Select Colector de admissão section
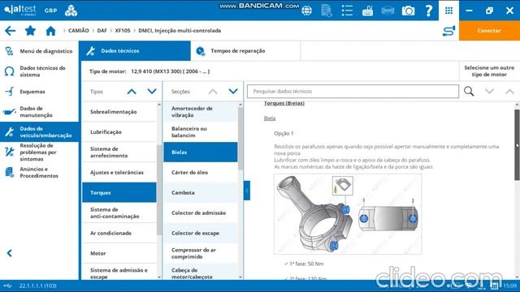Image resolution: width=520 pixels, height=292 pixels. (x=201, y=213)
